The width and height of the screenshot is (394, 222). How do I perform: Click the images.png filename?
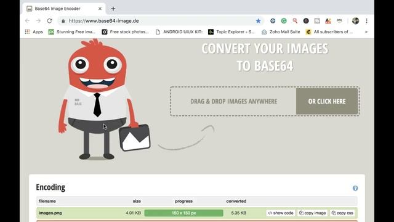(x=50, y=213)
